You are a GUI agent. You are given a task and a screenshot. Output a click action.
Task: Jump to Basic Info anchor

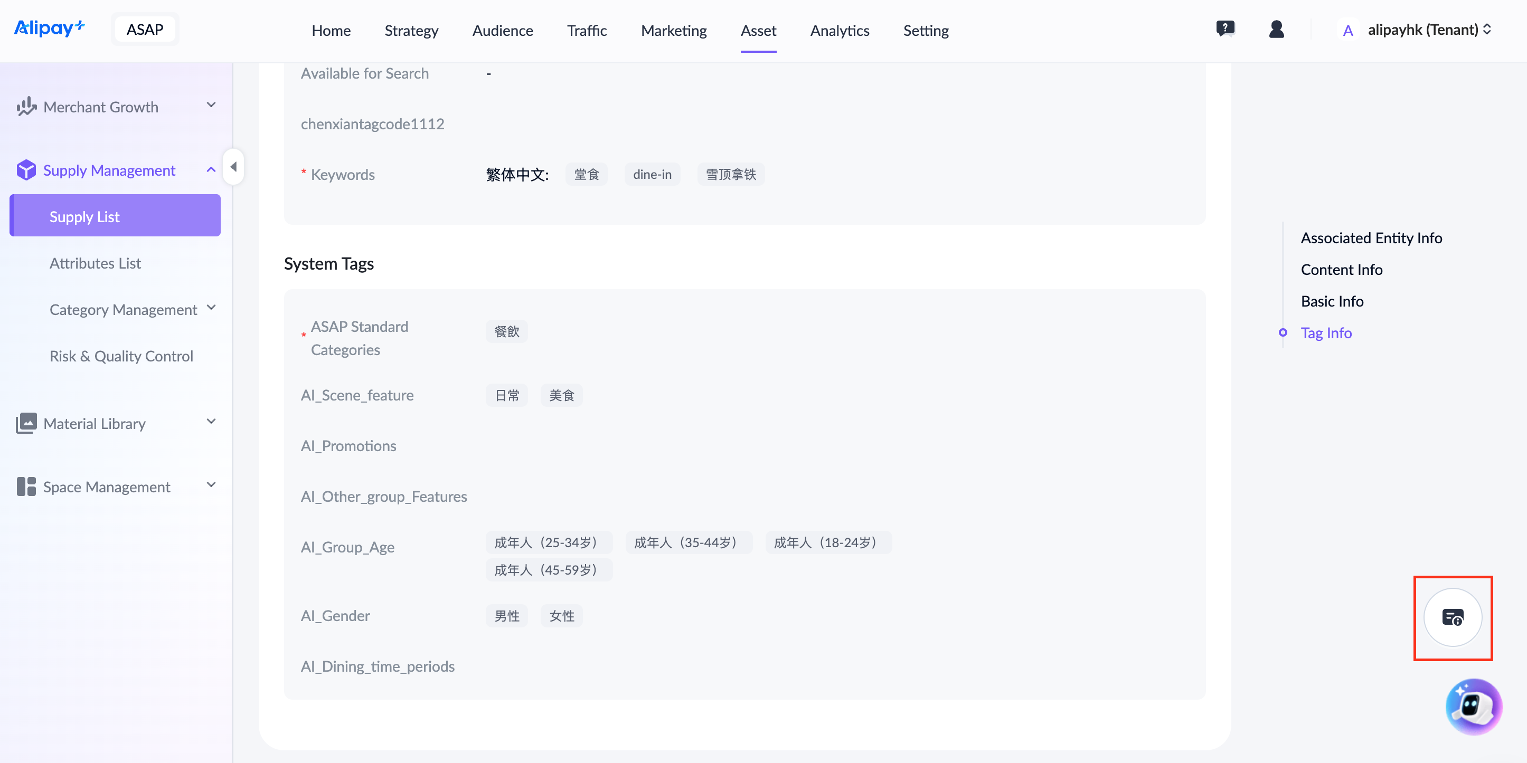tap(1332, 301)
